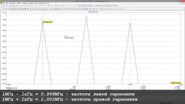Select the Inductor component icon

tap(45, 6)
